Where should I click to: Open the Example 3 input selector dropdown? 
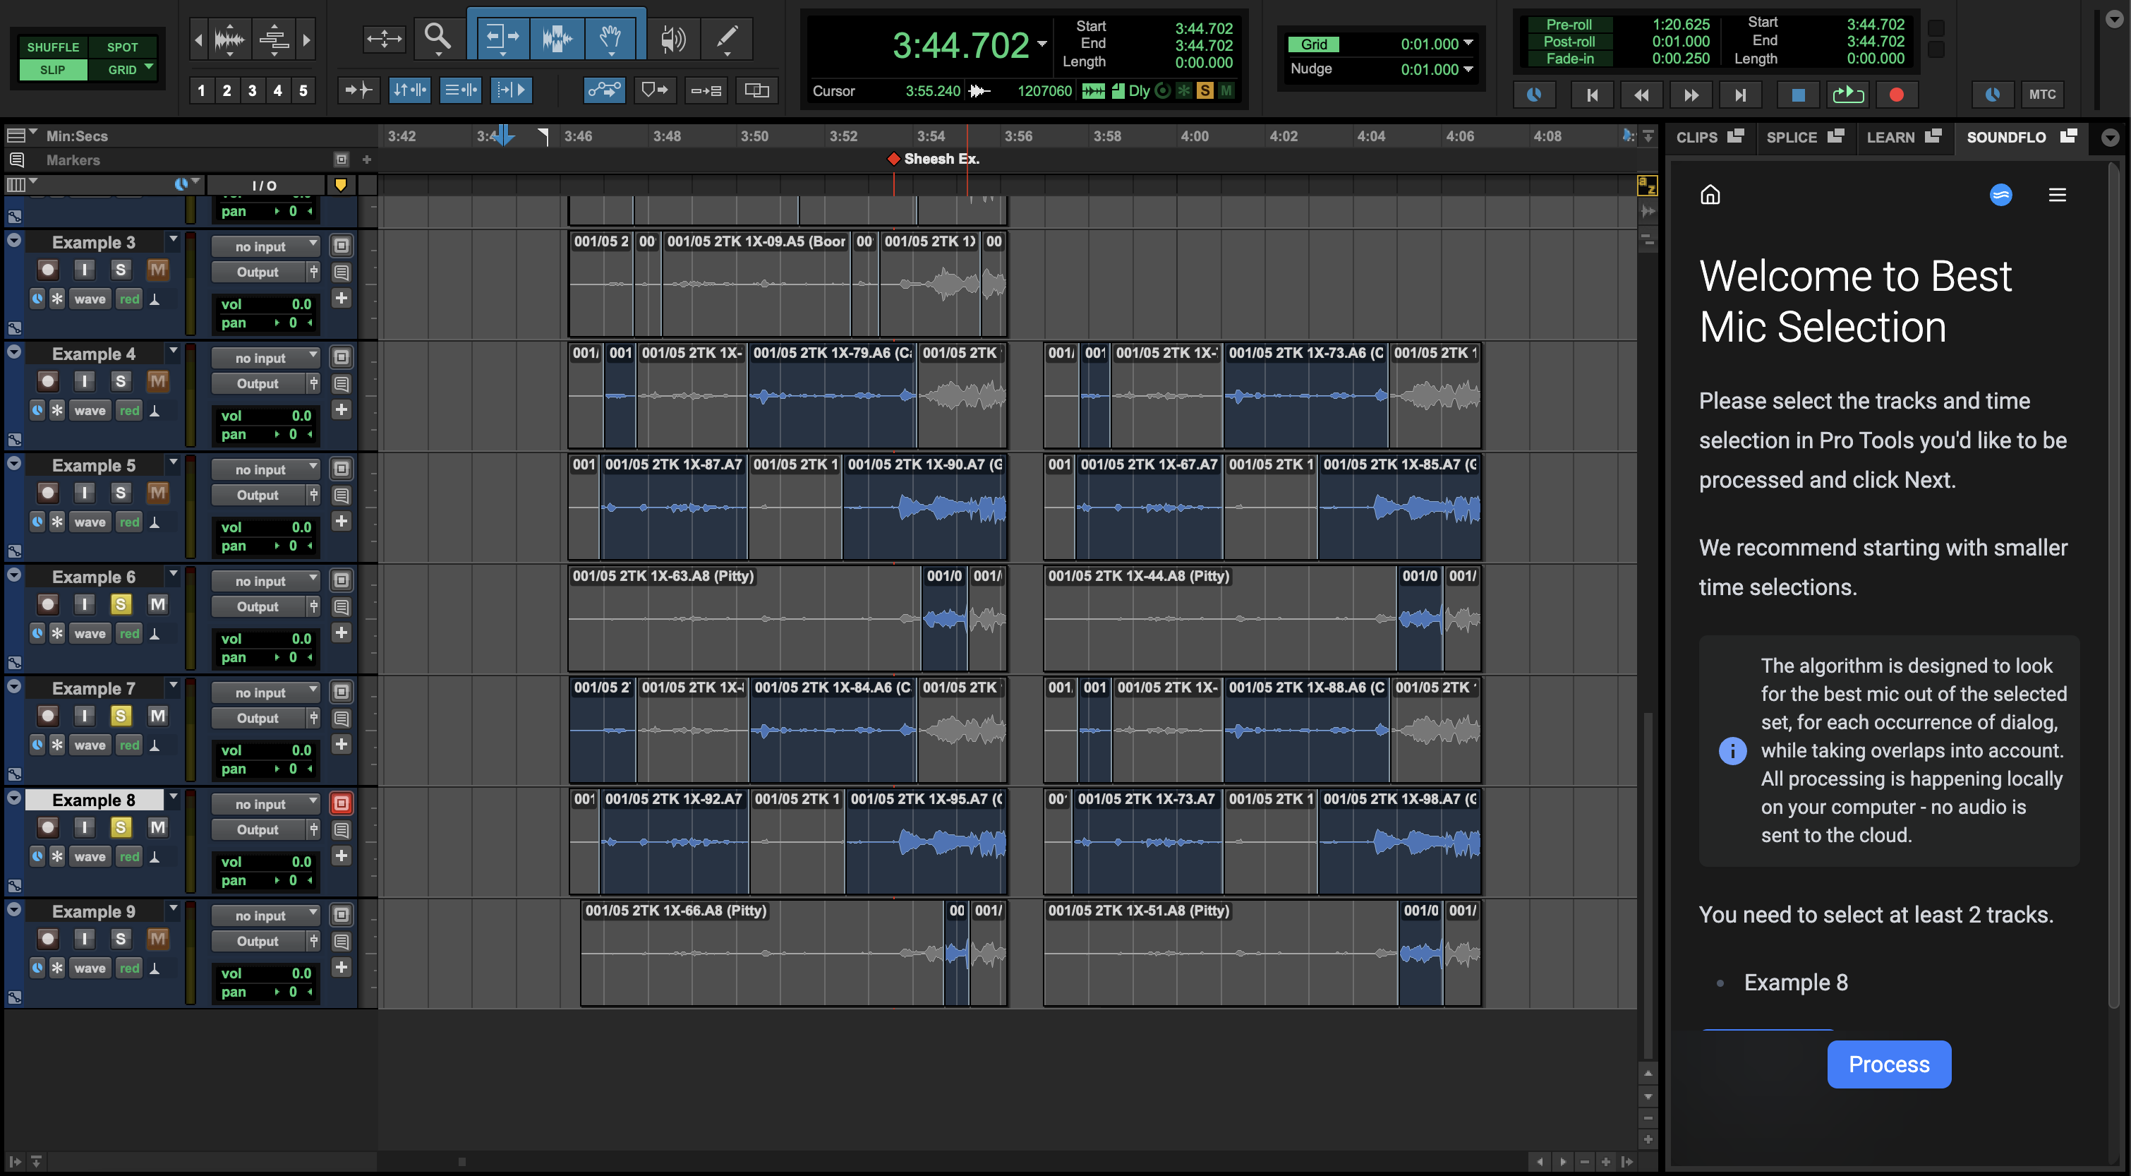click(265, 246)
